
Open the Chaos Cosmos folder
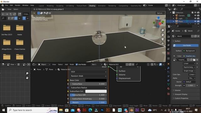[x=19, y=45]
